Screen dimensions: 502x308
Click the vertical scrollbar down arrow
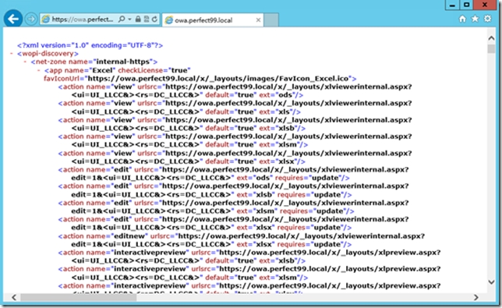point(491,282)
